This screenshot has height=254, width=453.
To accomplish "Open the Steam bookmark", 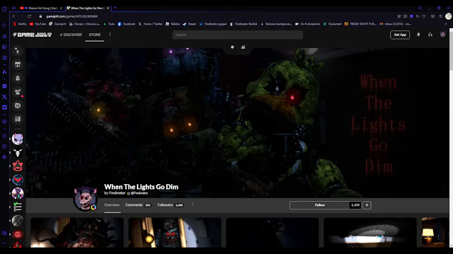I will point(189,24).
